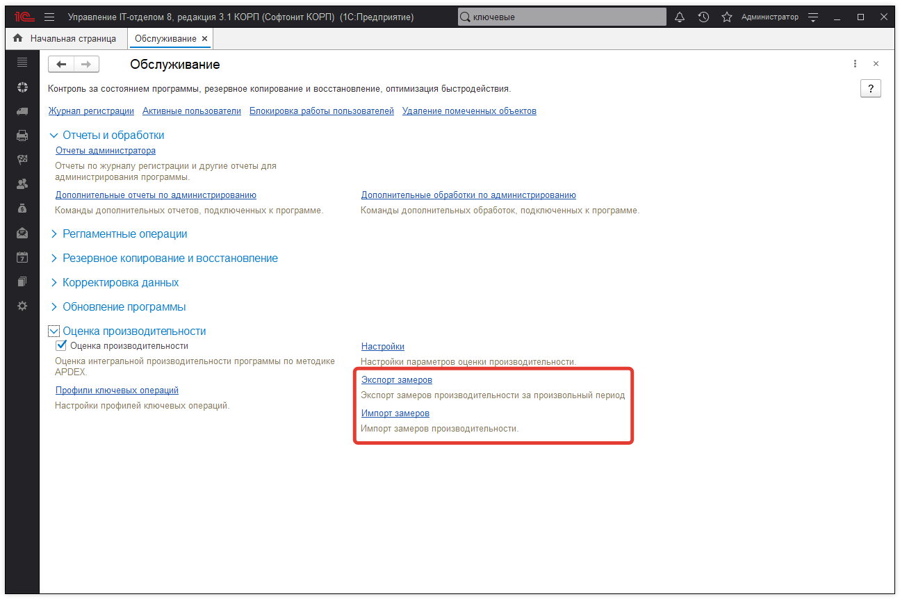The width and height of the screenshot is (900, 599).
Task: Click the Экспорт замеров link
Action: (x=397, y=380)
